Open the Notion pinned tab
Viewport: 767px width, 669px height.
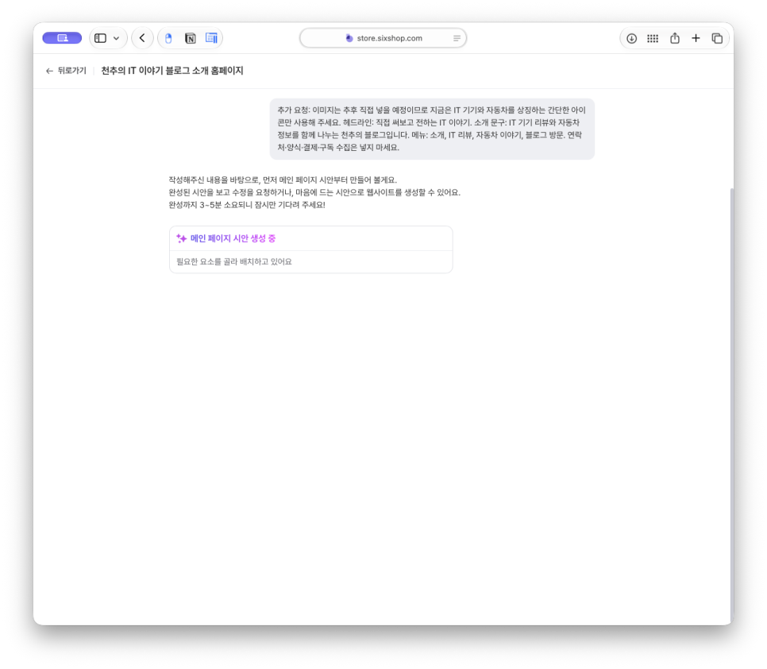tap(191, 38)
